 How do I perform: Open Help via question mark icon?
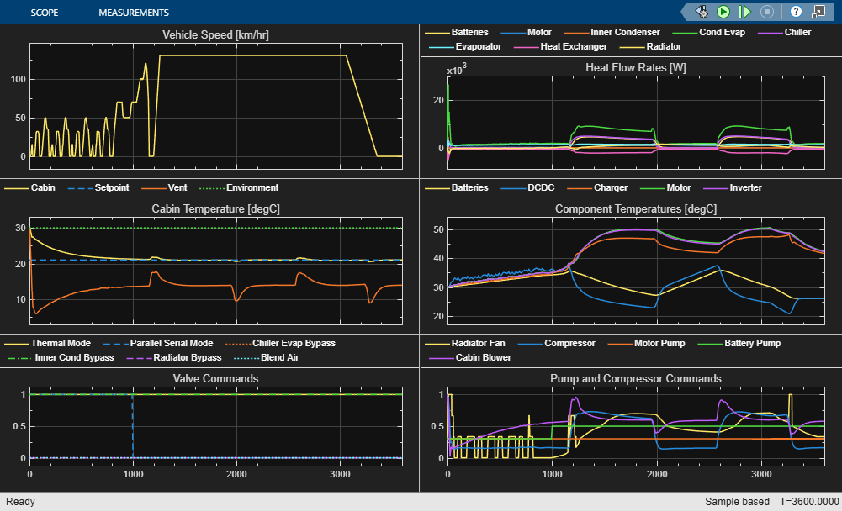795,12
